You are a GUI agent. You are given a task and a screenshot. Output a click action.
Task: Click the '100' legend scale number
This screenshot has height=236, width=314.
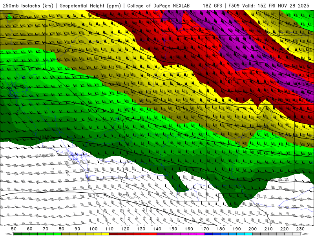(93, 229)
